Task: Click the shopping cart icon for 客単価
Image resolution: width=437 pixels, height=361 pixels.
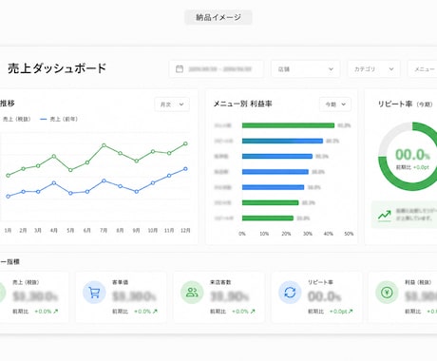Action: (94, 292)
